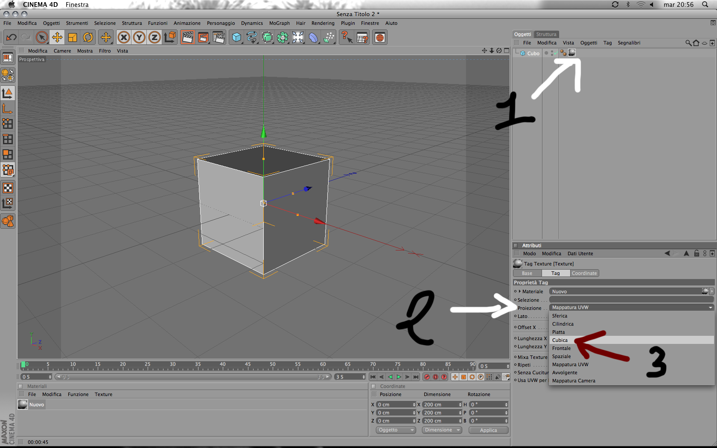The image size is (717, 448).
Task: Click the X position input field
Action: tap(396, 404)
